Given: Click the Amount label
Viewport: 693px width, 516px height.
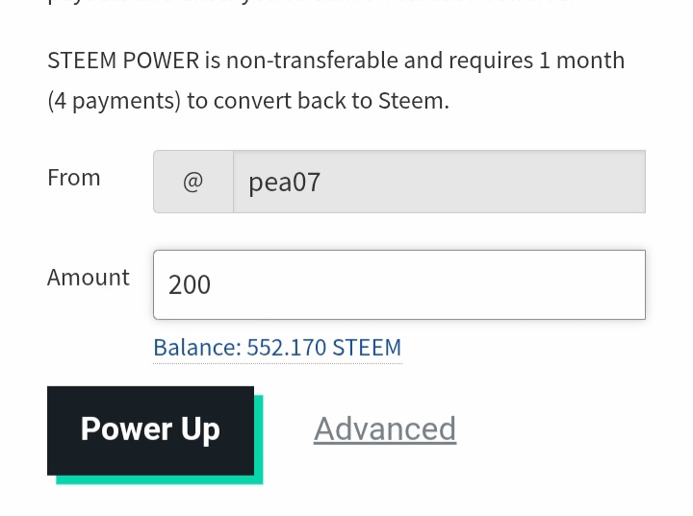Looking at the screenshot, I should pyautogui.click(x=89, y=278).
